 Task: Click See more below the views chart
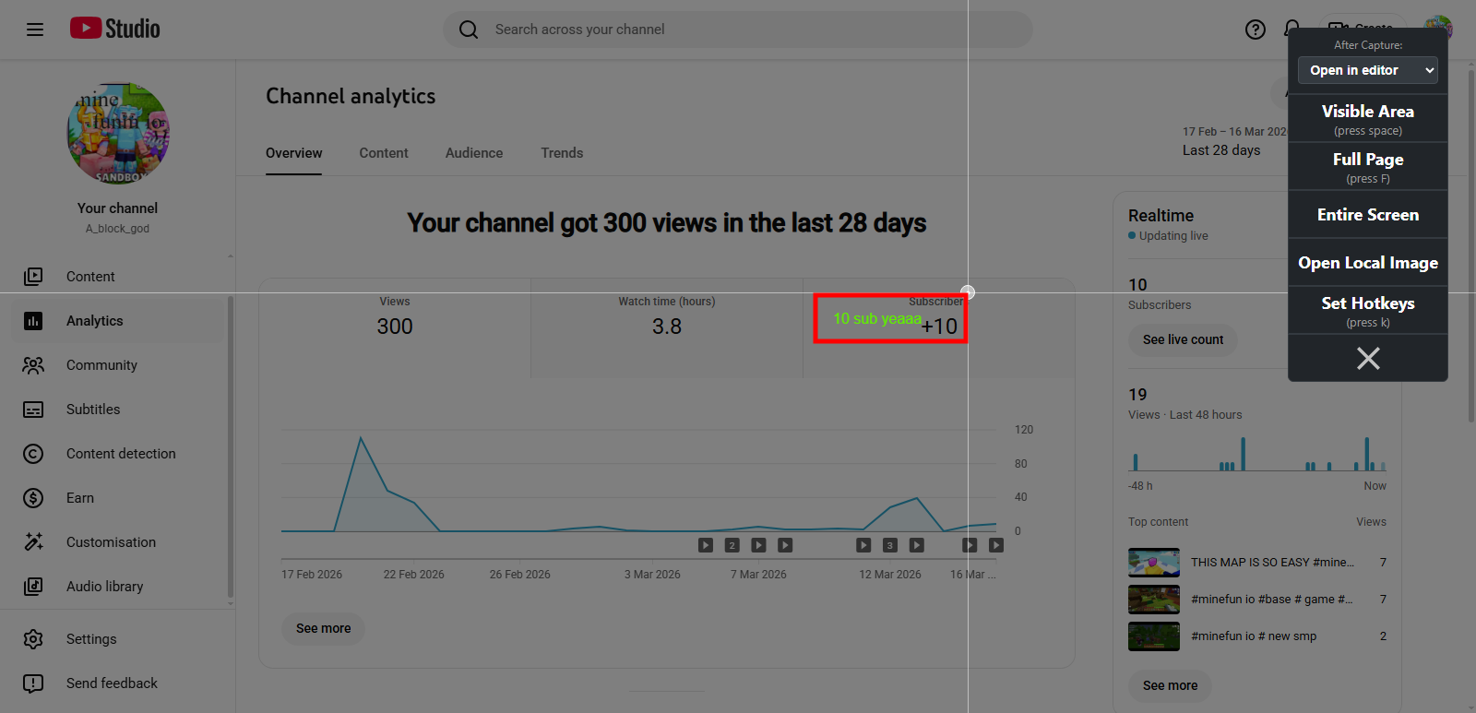[323, 628]
